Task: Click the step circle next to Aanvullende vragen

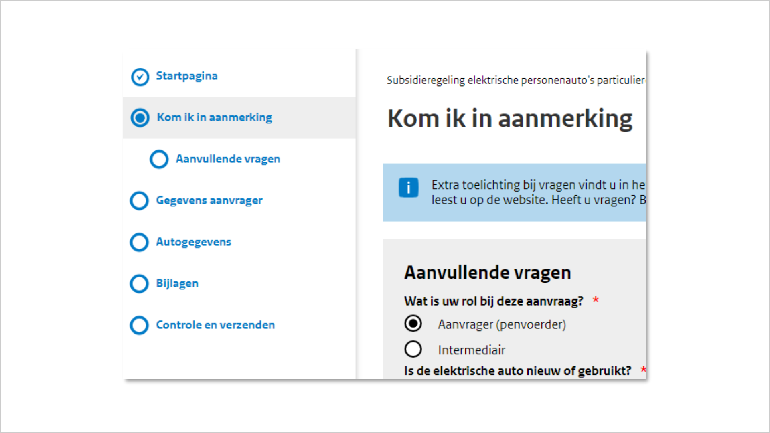Action: point(159,159)
